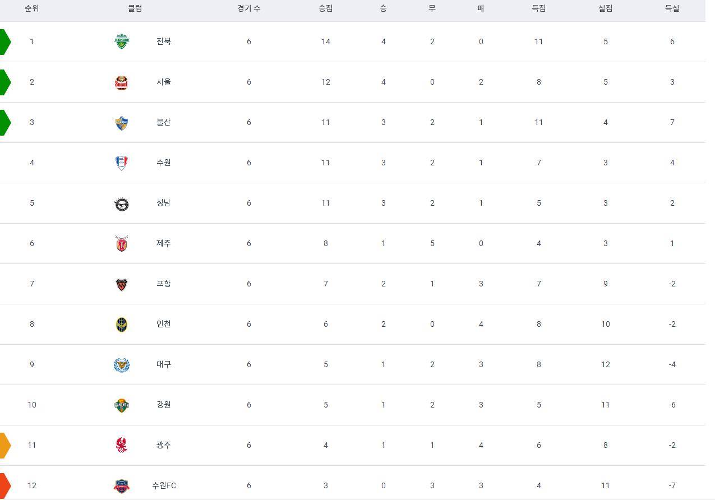Image resolution: width=715 pixels, height=500 pixels.
Task: Click the 성남 team crest
Action: tap(121, 203)
